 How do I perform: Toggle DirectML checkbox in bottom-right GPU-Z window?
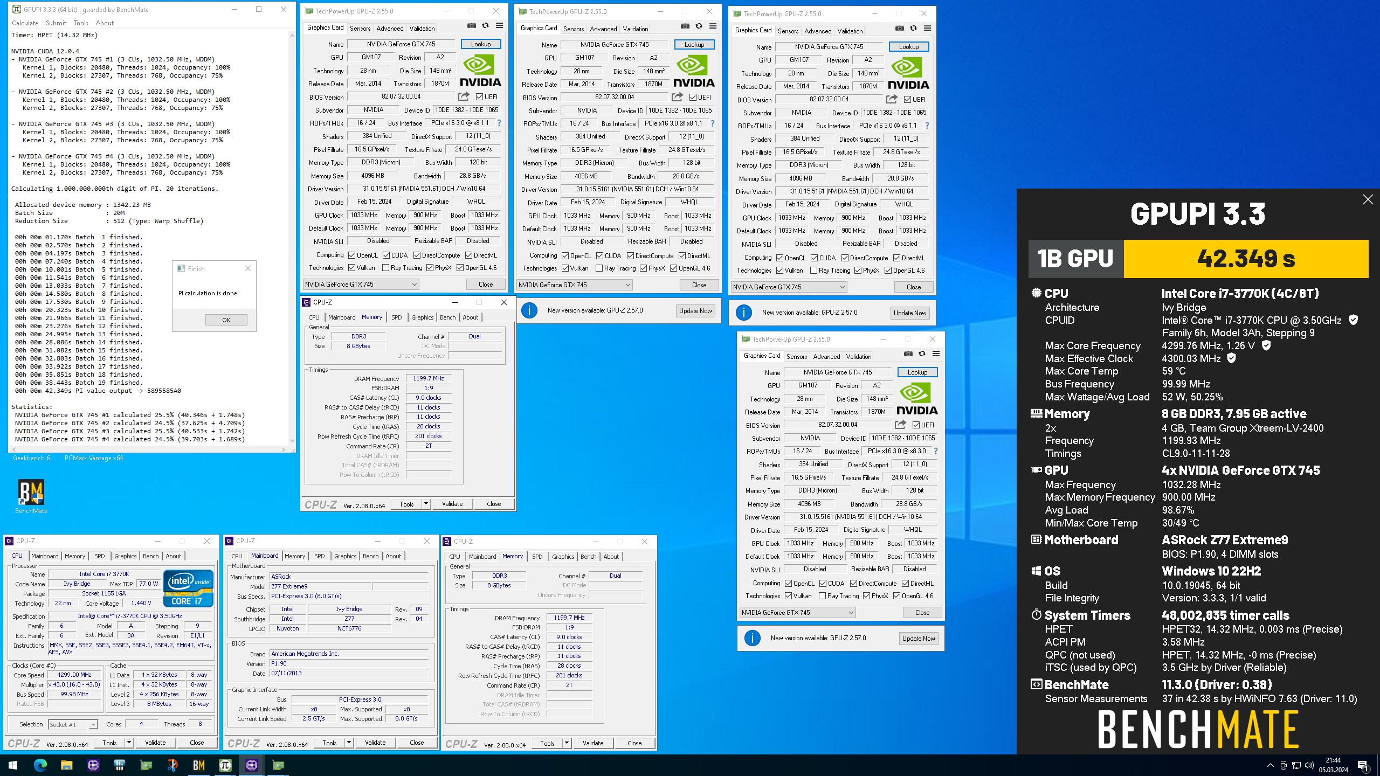pyautogui.click(x=905, y=584)
